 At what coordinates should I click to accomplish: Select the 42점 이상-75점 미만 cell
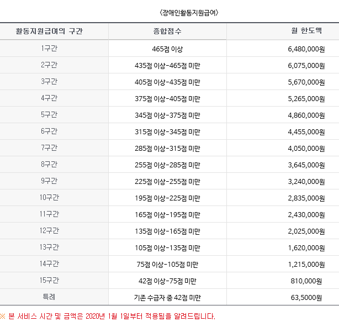point(167,281)
